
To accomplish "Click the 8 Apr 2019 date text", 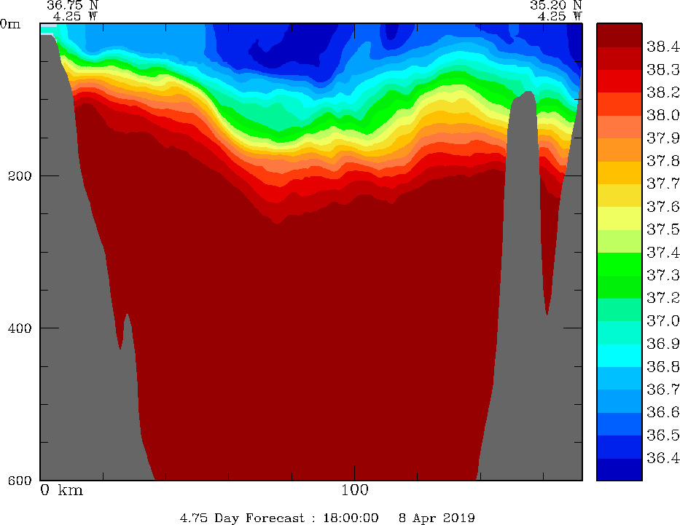I will [x=437, y=518].
